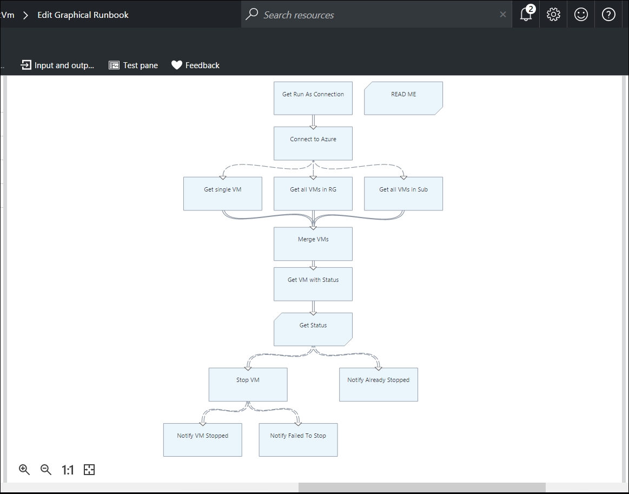Click the zoom in magnifier icon

coord(24,470)
